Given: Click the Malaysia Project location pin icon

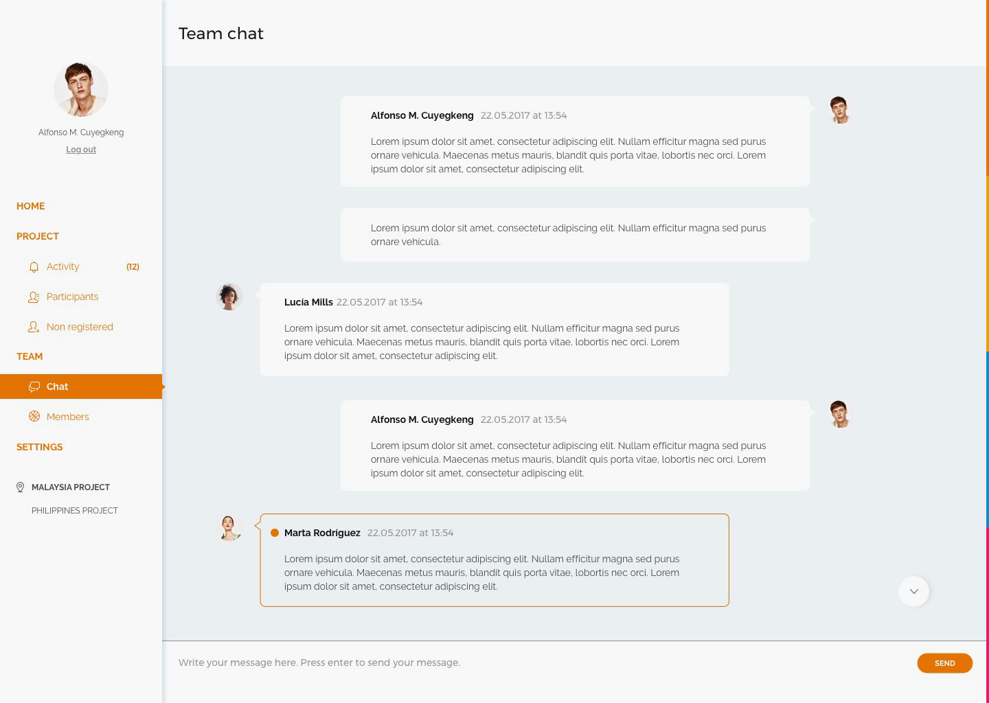Looking at the screenshot, I should pos(21,487).
